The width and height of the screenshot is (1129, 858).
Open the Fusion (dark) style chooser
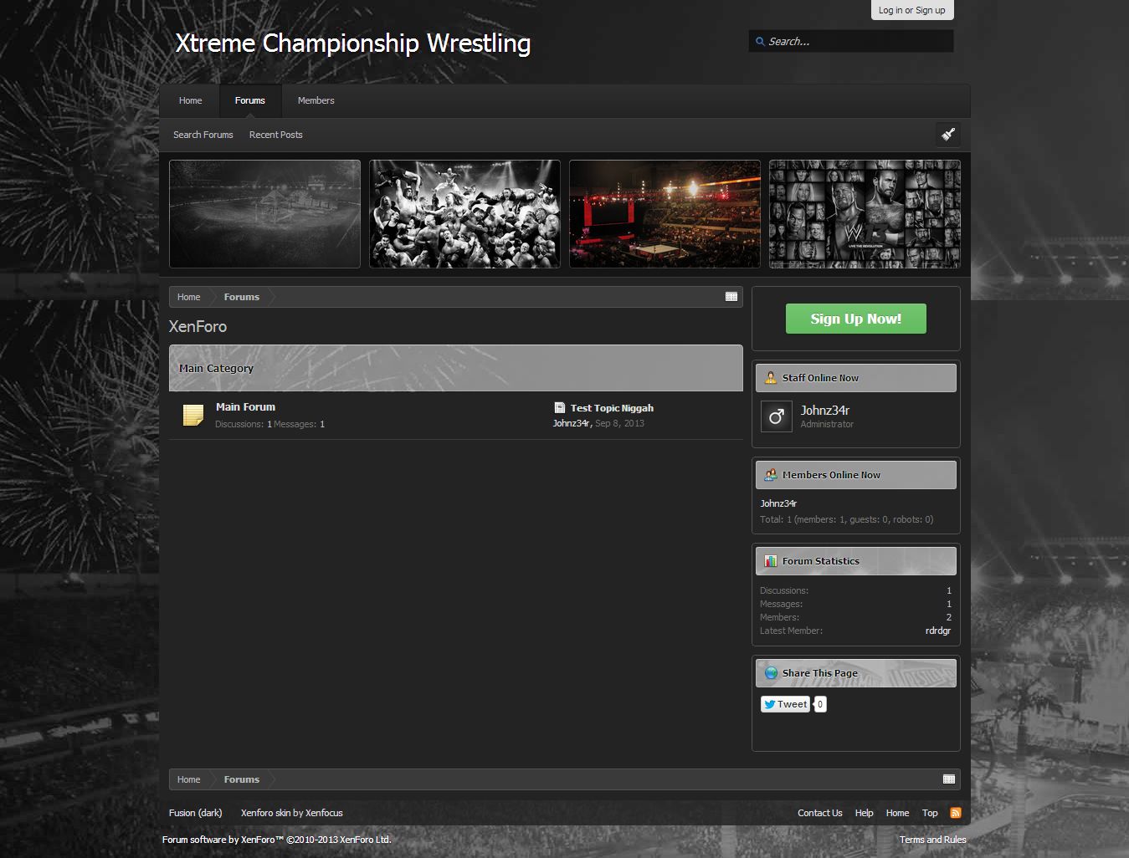point(195,813)
